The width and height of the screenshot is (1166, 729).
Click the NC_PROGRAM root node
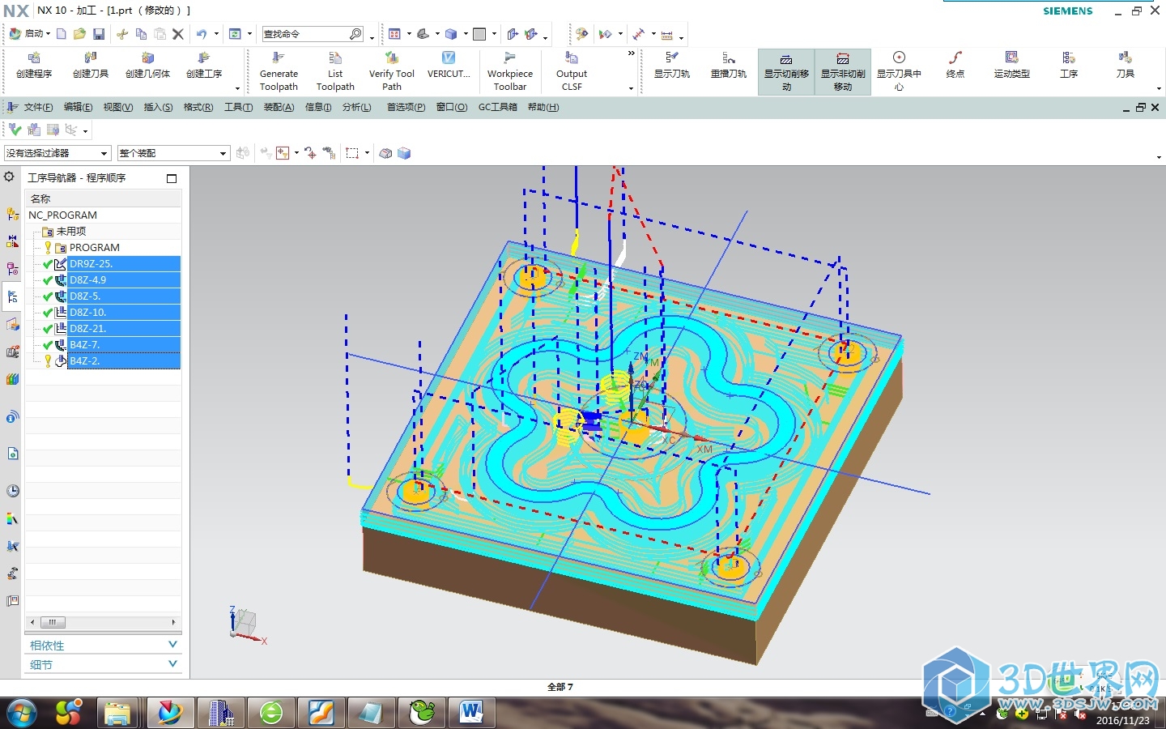(x=62, y=215)
